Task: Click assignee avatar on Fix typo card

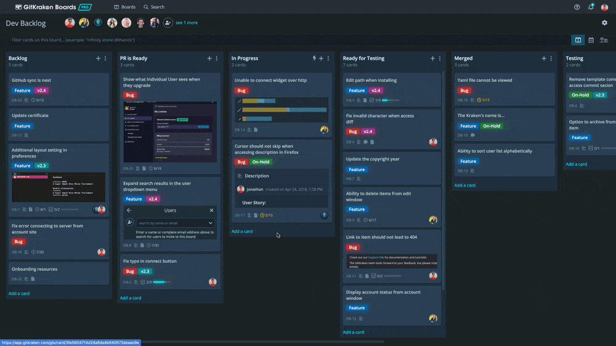Action: [x=213, y=282]
